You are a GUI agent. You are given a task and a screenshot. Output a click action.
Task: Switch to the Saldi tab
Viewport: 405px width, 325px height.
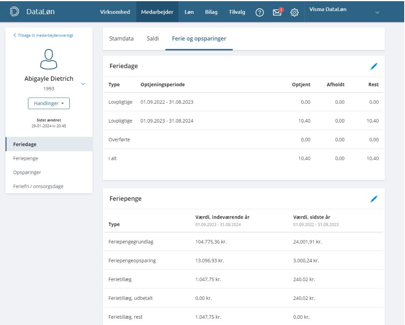coord(152,39)
